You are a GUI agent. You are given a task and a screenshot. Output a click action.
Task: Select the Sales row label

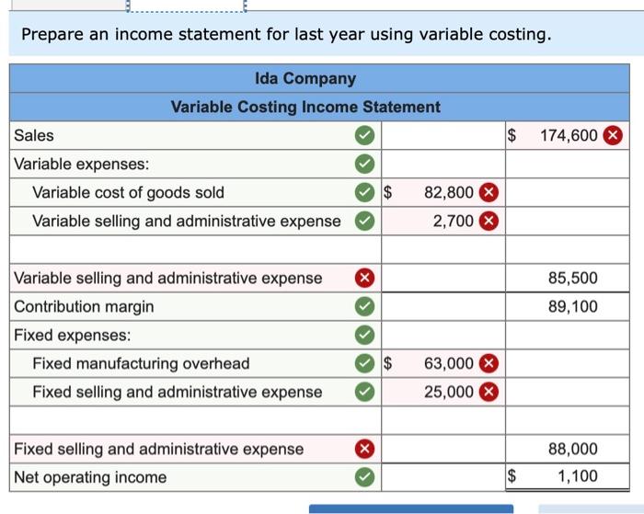34,135
